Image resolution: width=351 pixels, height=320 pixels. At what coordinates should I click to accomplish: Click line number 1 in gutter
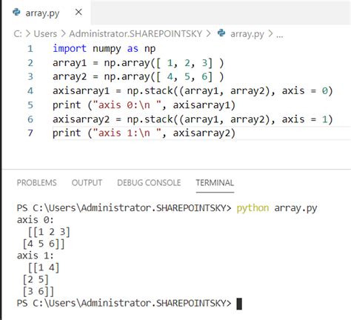coord(30,48)
